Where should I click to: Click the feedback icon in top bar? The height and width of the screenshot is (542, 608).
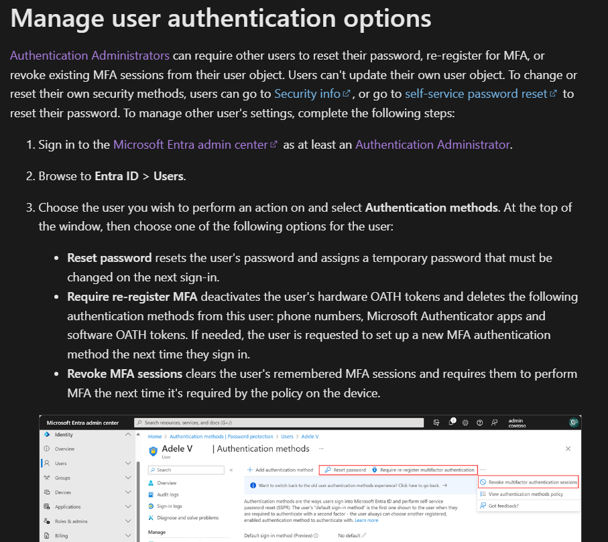[495, 423]
